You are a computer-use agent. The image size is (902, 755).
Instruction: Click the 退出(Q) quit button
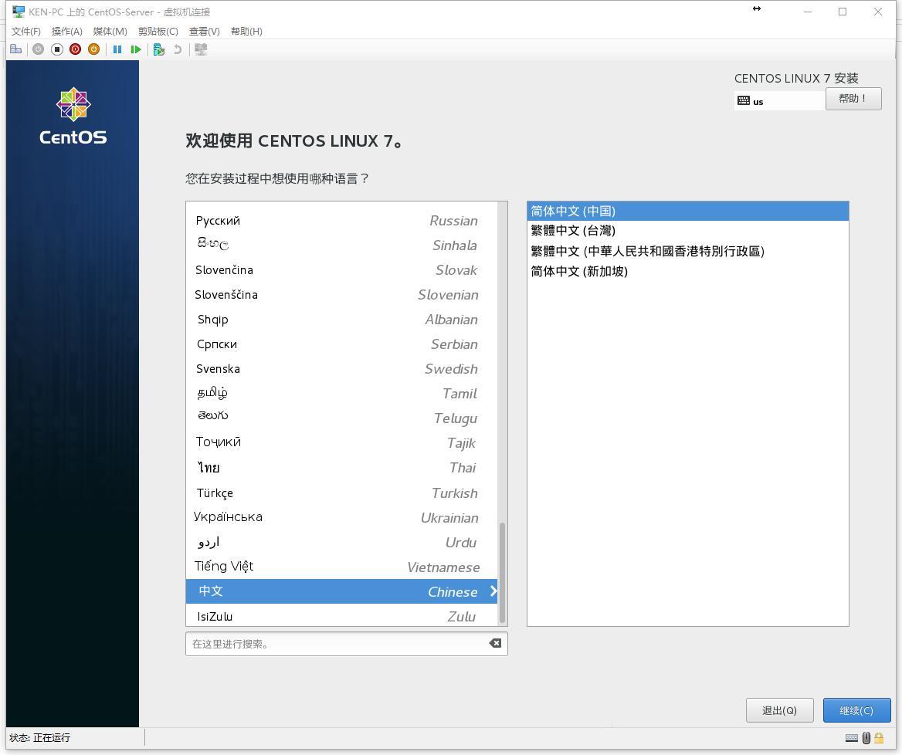[x=779, y=710]
